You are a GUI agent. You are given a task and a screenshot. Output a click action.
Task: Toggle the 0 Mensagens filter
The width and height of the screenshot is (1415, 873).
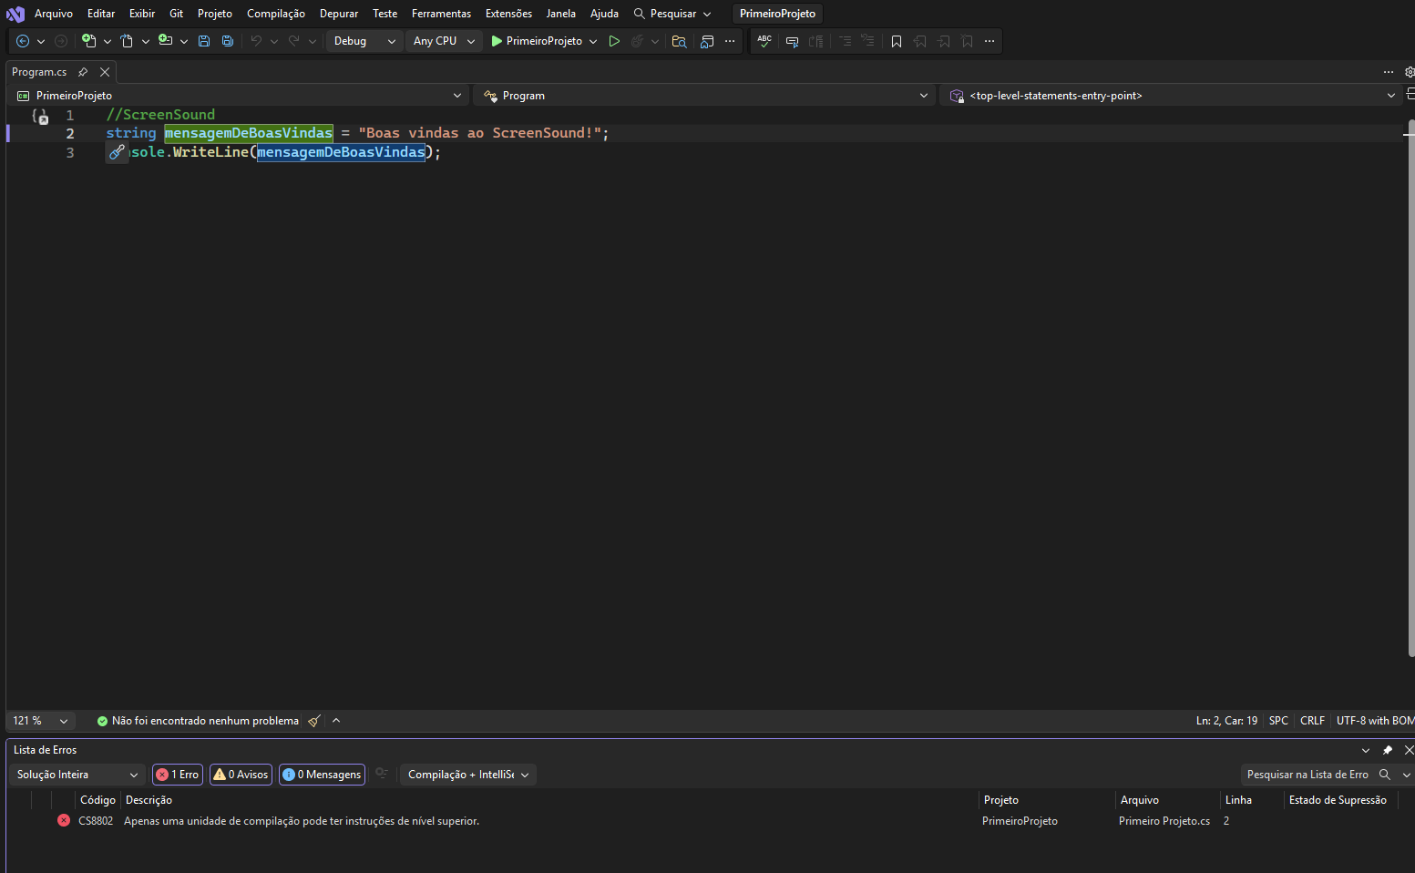322,775
